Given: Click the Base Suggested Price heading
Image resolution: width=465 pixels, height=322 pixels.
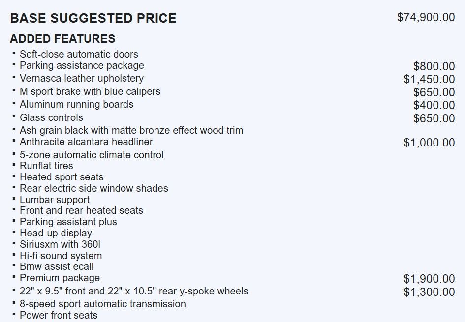Looking at the screenshot, I should coord(93,19).
